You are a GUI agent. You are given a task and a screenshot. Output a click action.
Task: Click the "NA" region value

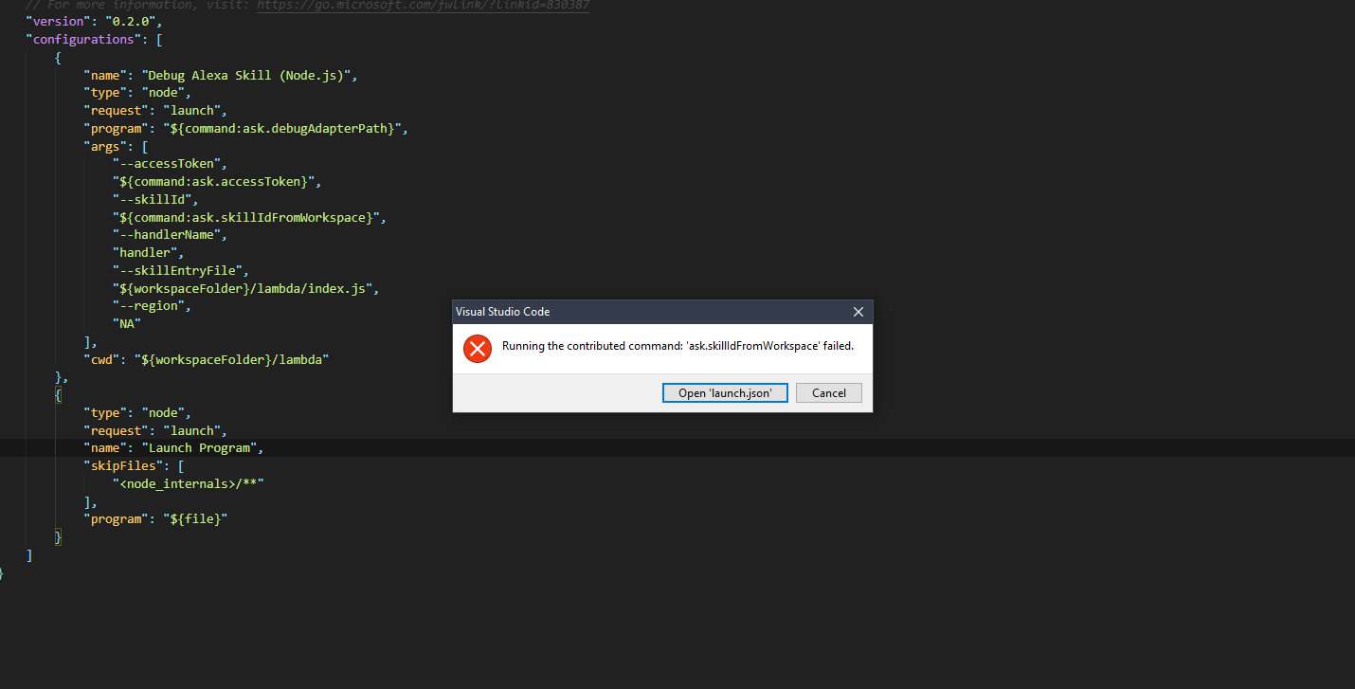coord(126,323)
